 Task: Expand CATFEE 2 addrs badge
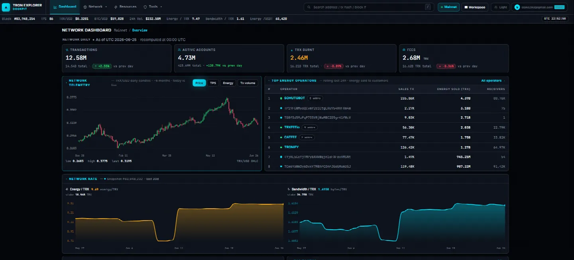pos(307,137)
